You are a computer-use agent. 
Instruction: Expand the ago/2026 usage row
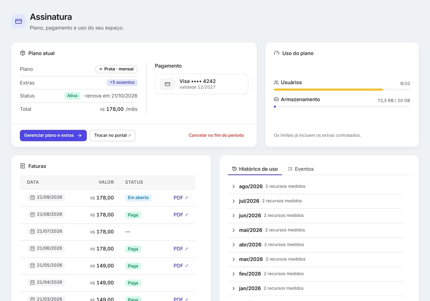point(316,187)
